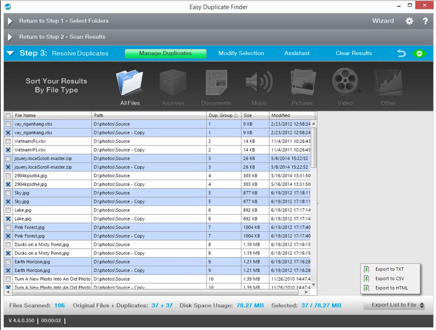Filter results by Video icon

coord(345,81)
